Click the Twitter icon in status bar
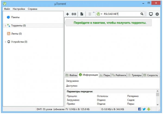Image resolution: width=163 pixels, height=114 pixels. click(144, 109)
